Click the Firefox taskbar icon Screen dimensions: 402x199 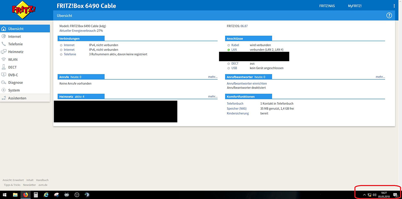click(25, 195)
